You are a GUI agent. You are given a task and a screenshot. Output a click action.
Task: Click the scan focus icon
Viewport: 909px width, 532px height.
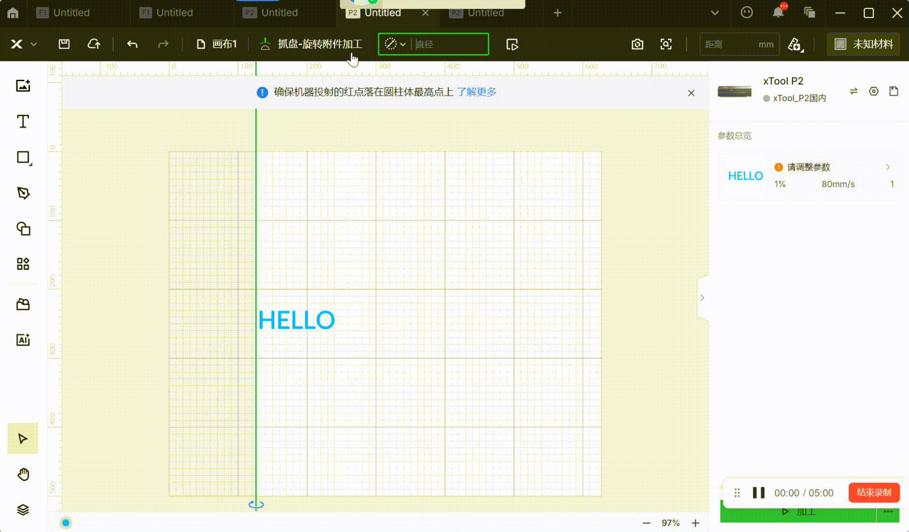pyautogui.click(x=666, y=44)
